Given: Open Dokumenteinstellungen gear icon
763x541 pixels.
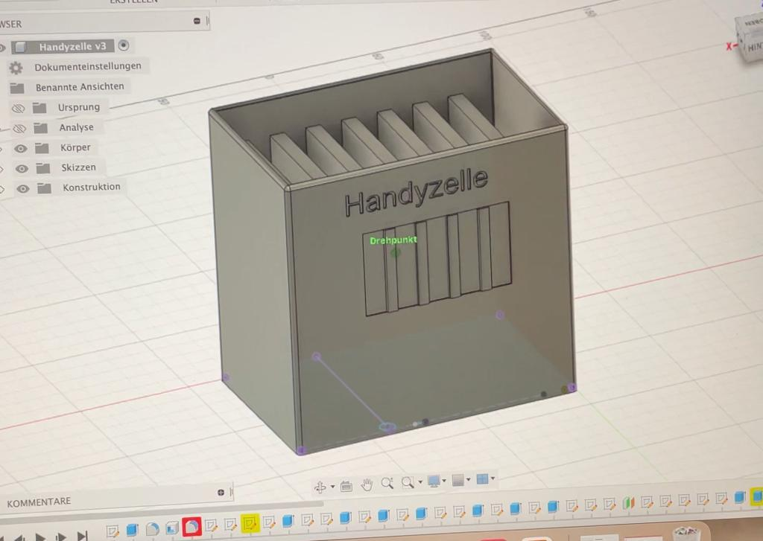Looking at the screenshot, I should tap(16, 68).
